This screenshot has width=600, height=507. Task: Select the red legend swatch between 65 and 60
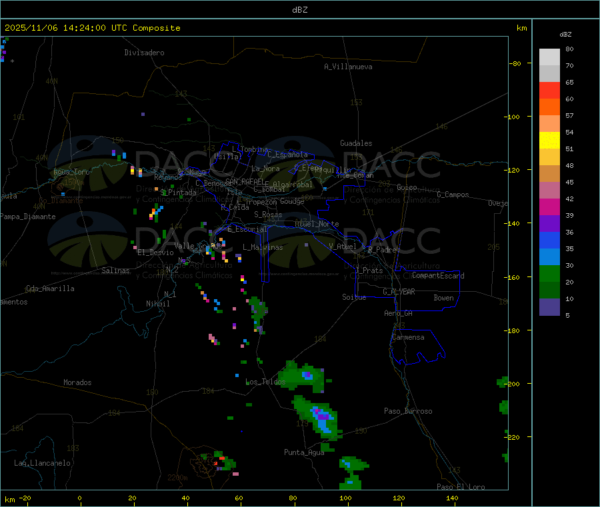coord(549,90)
